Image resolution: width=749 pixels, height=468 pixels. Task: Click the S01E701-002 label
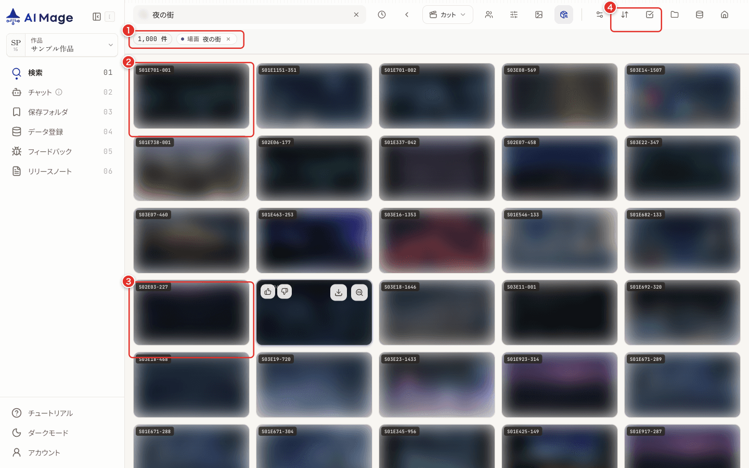tap(401, 70)
